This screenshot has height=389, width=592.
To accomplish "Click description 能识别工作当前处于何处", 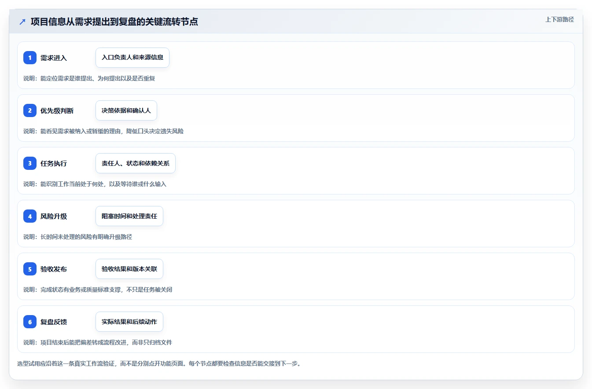I will (95, 184).
